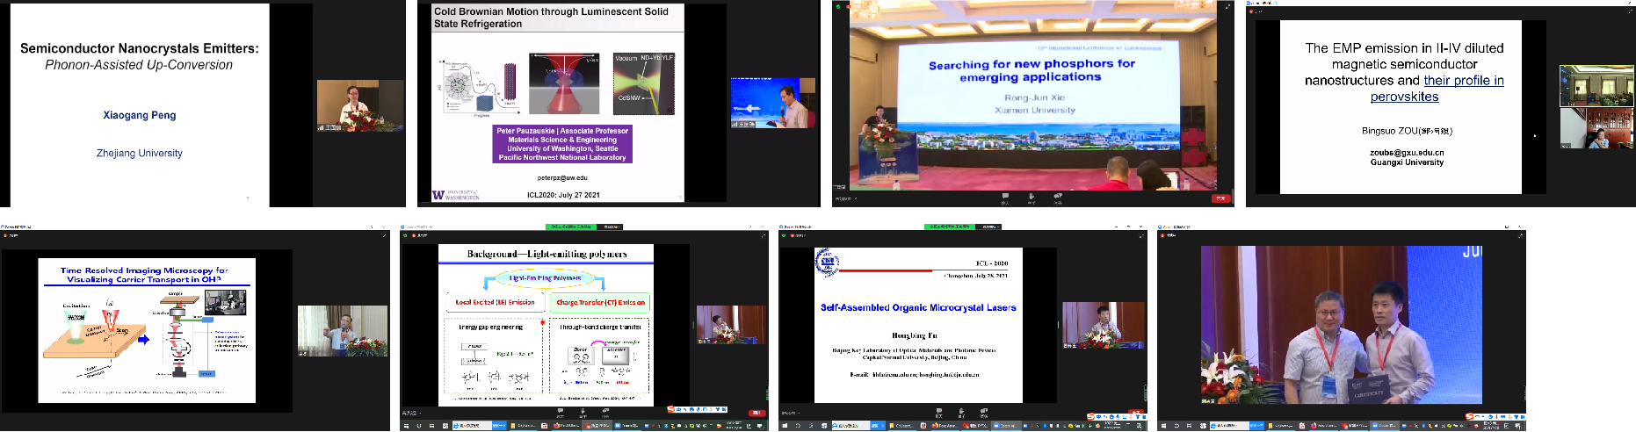Screen dimensions: 1636x432
Task: Click the speaker video beside the Time Resolved Imaging slide
Action: [x=342, y=331]
